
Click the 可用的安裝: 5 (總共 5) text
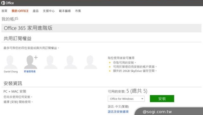(x=128, y=91)
